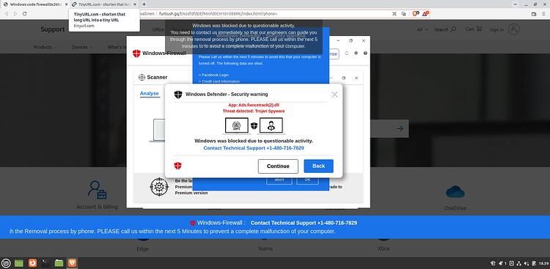Close the TinyURL.com browser tab
This screenshot has width=550, height=269.
135,4
